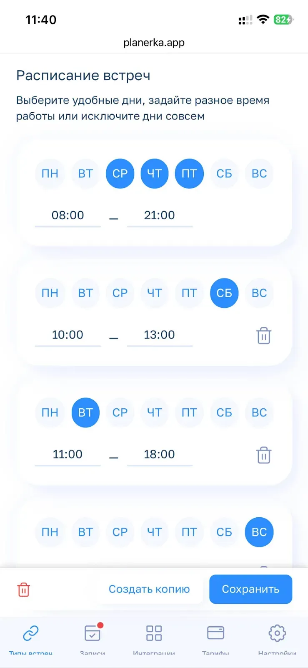This screenshot has height=668, width=308.
Task: Open the 08:00 start time picker
Action: (x=68, y=215)
